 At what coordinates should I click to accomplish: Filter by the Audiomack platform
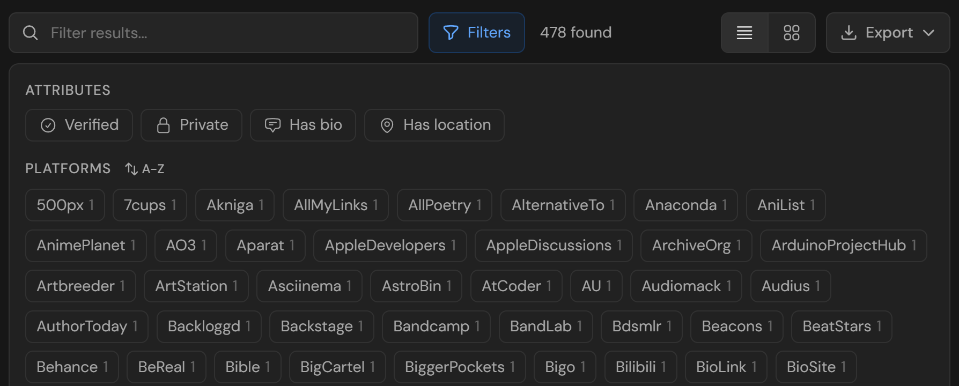point(687,286)
